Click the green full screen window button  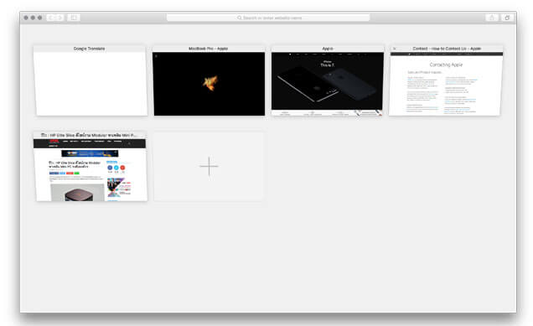pyautogui.click(x=39, y=18)
